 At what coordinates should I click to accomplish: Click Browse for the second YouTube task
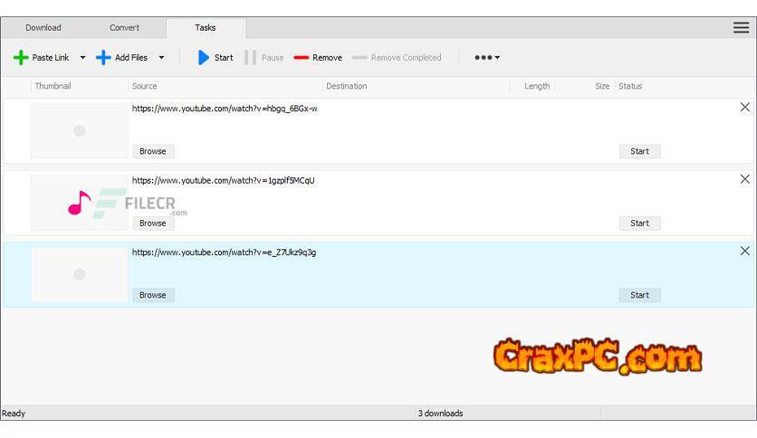point(152,223)
